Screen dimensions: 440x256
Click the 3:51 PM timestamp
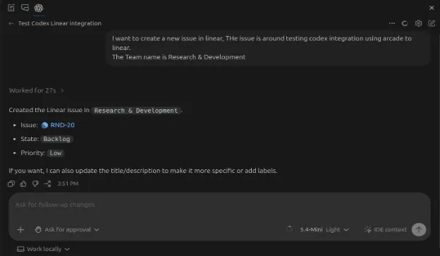coord(68,183)
